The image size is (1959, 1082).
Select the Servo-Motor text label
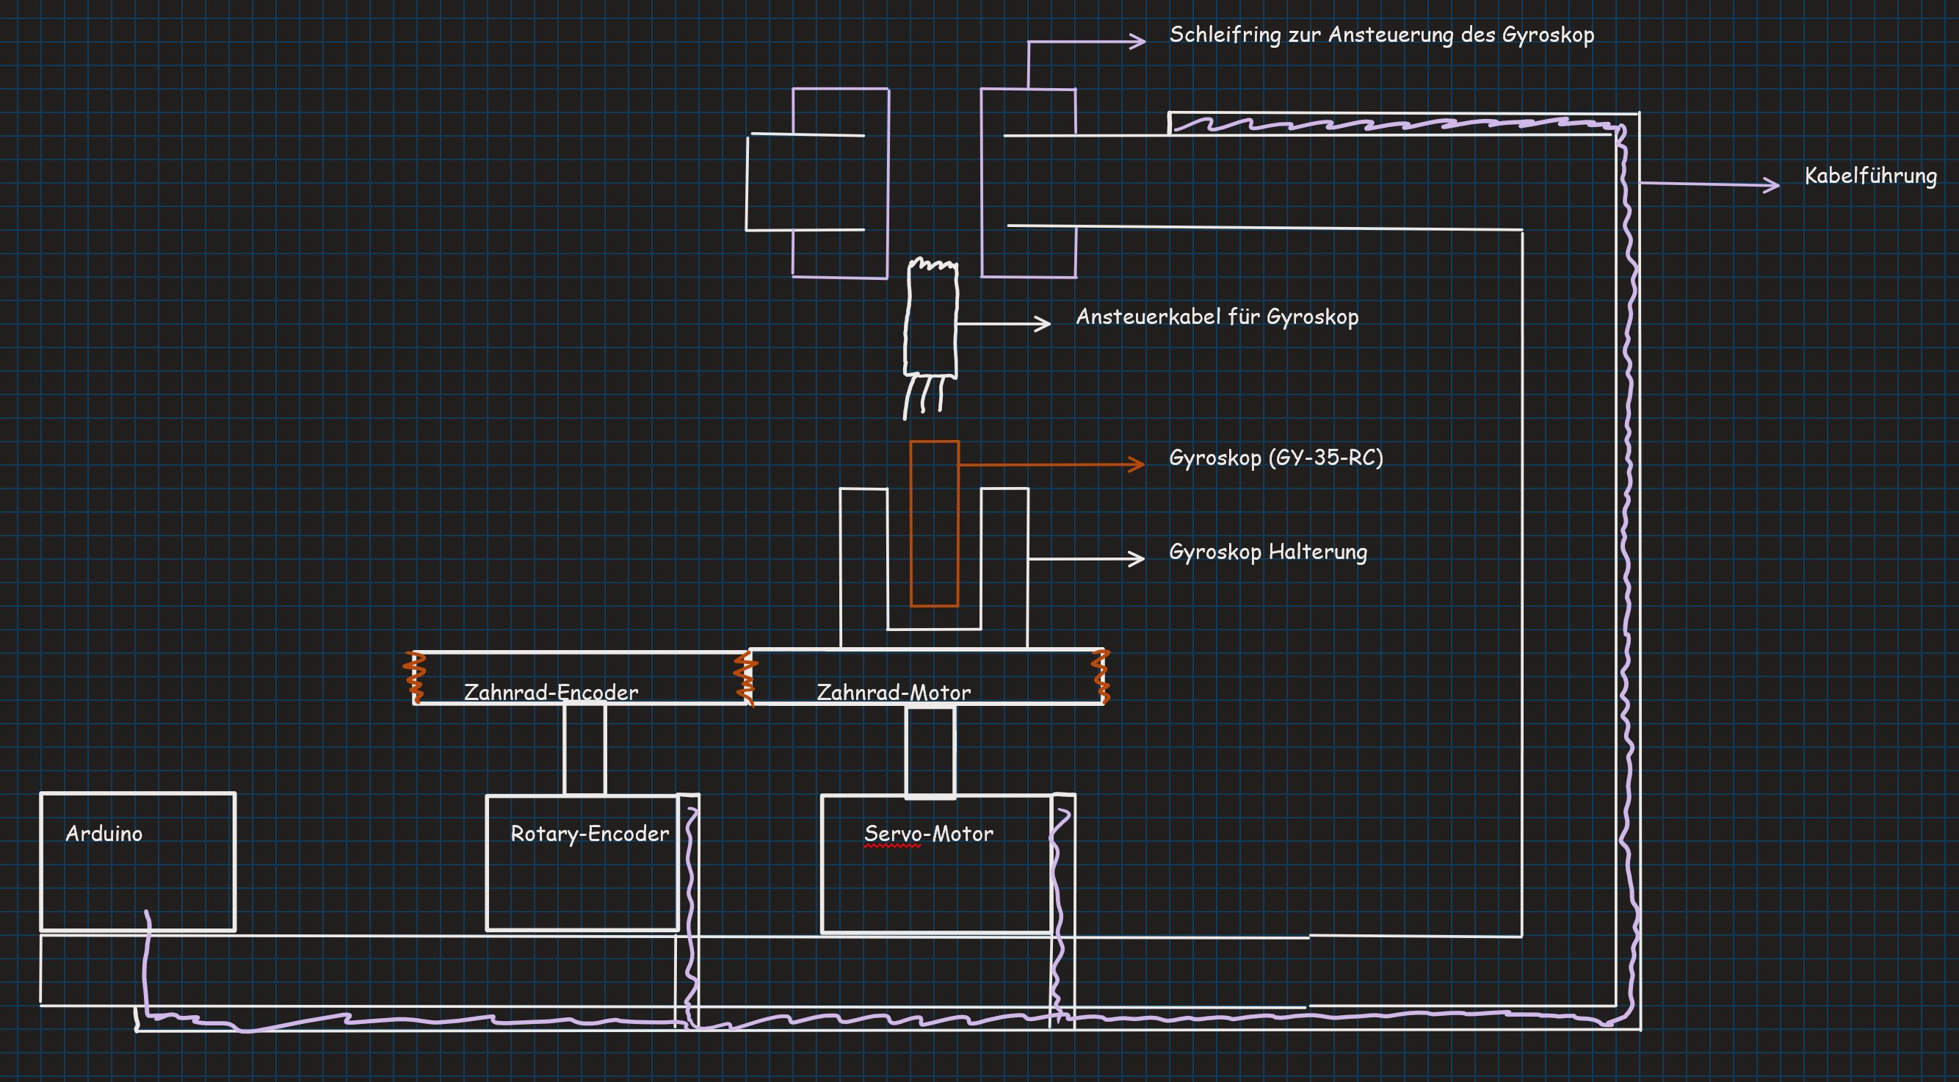[x=929, y=833]
